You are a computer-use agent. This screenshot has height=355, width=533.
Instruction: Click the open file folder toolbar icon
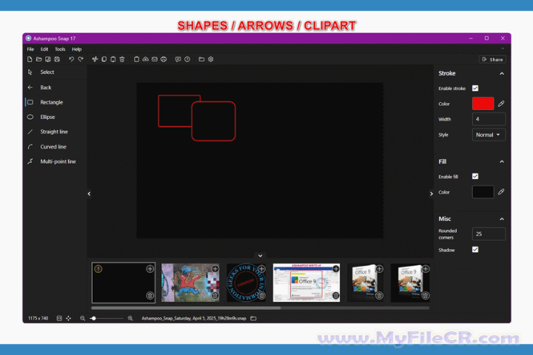tap(38, 59)
